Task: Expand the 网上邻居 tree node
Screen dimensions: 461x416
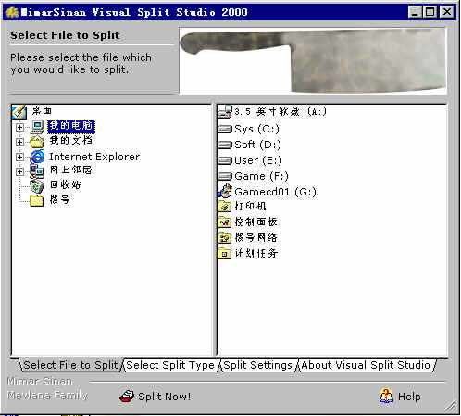Action: (19, 171)
